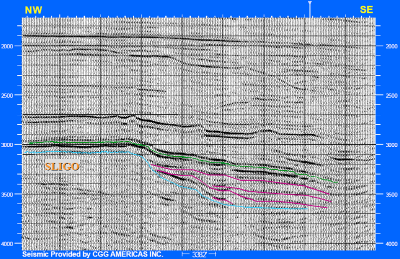Click the left axis 4000 label

click(7, 244)
